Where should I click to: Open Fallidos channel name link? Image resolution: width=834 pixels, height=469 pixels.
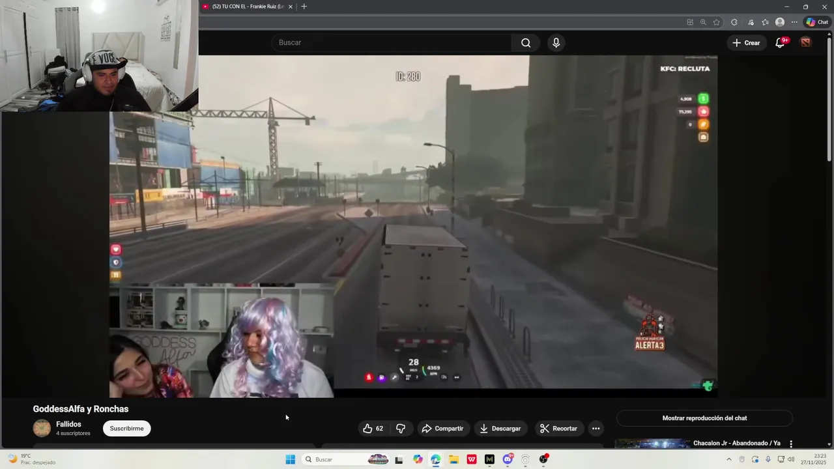(x=68, y=424)
